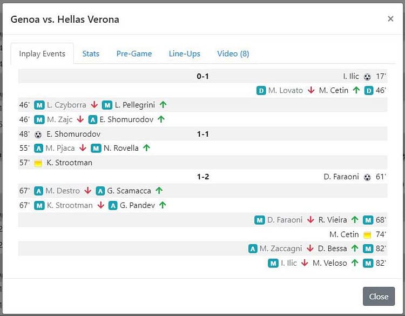
Task: Open the Video (8) tab
Action: tap(233, 53)
